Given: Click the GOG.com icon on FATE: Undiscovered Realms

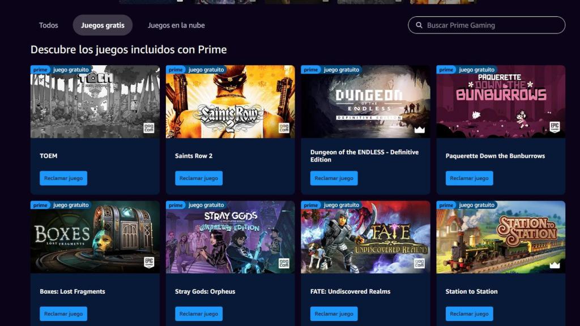Looking at the screenshot, I should point(419,264).
